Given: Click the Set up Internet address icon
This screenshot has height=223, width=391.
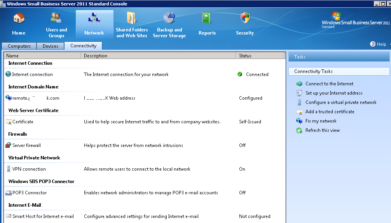Looking at the screenshot, I should pos(299,93).
